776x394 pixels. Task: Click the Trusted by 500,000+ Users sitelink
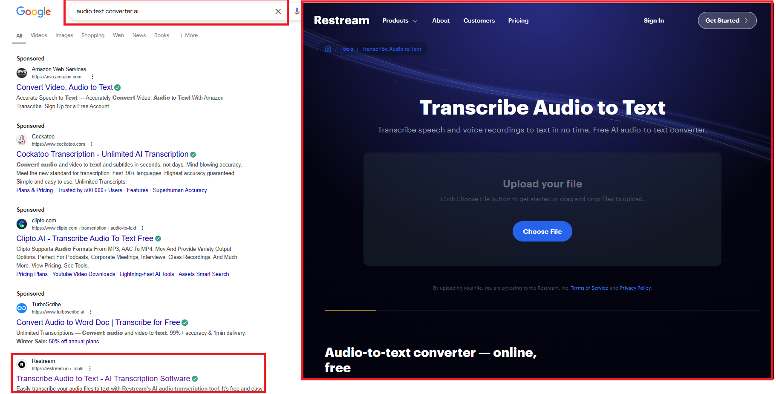90,190
